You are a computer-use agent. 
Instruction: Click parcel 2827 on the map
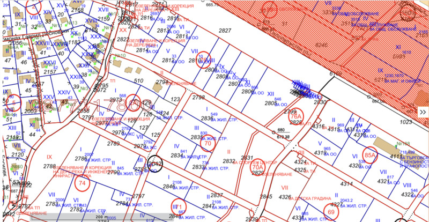(225, 31)
